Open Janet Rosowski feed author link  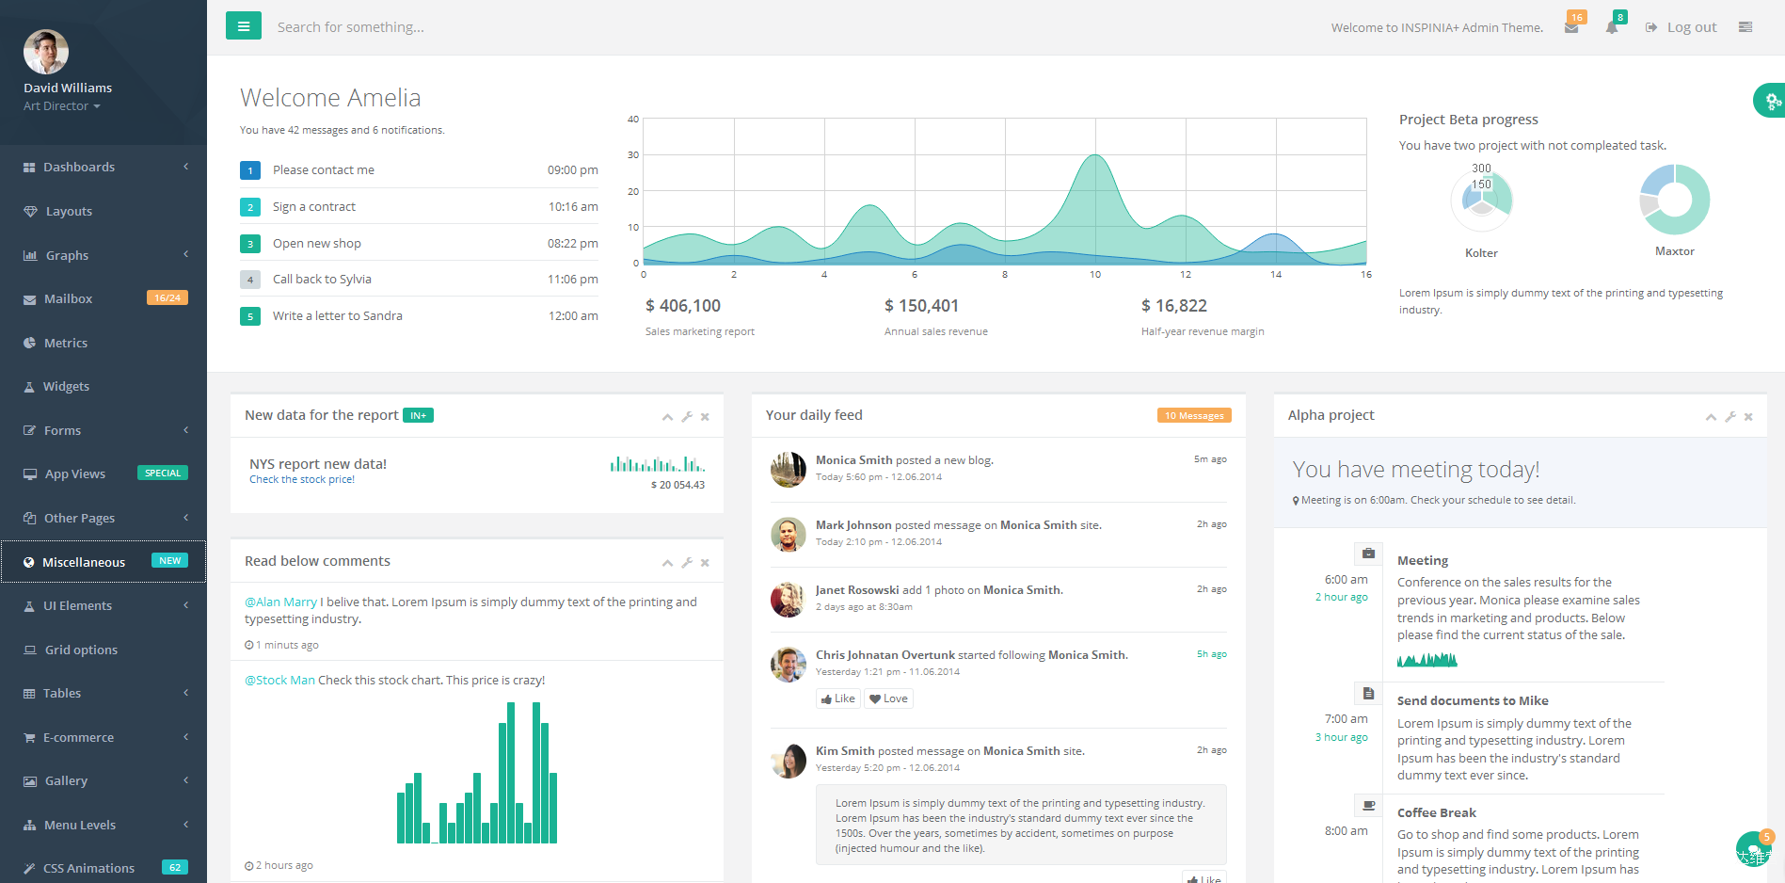pos(857,590)
